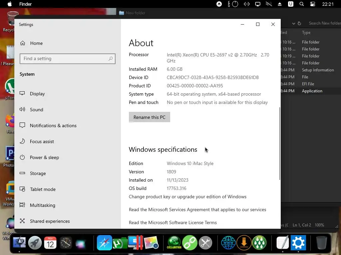Click the Windows 10 iMac Style edition text
Screen dimensions: 341x255
190,163
